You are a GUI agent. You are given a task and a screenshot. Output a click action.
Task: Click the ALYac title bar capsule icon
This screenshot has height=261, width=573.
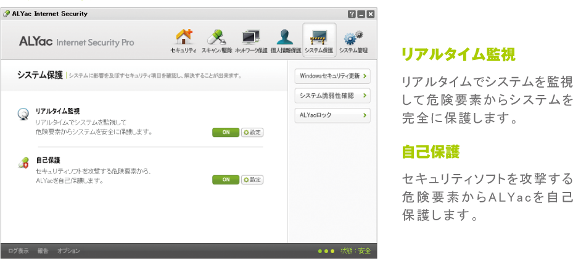pyautogui.click(x=6, y=14)
